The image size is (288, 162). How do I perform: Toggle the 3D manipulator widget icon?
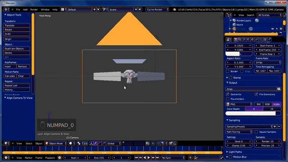[91, 143]
